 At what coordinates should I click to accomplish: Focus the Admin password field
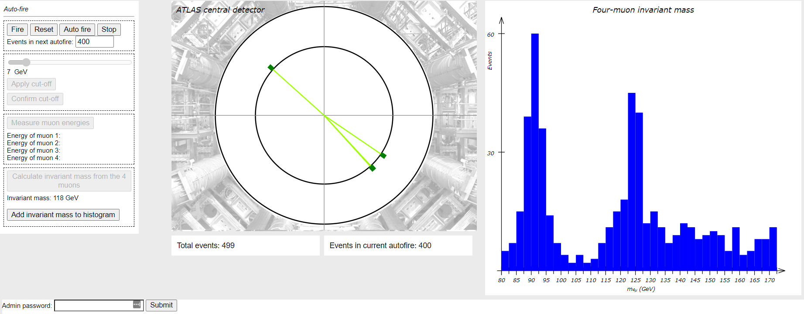click(x=92, y=305)
